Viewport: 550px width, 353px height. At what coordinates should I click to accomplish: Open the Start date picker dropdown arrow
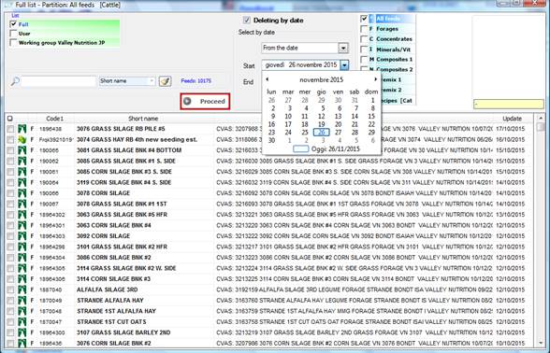coord(344,65)
